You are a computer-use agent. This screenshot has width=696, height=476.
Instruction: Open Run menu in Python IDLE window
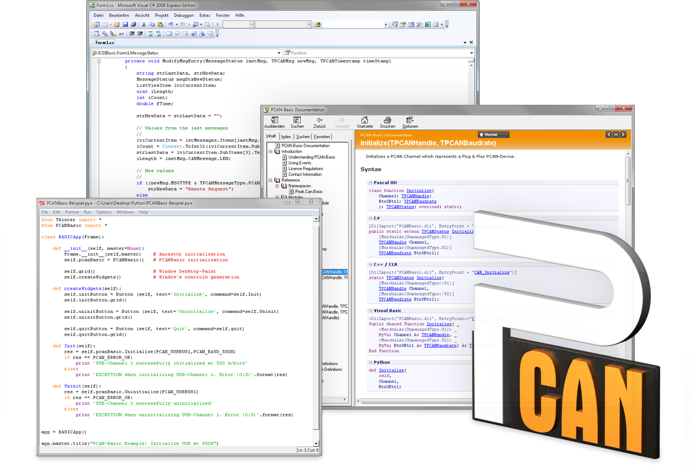[x=87, y=212]
